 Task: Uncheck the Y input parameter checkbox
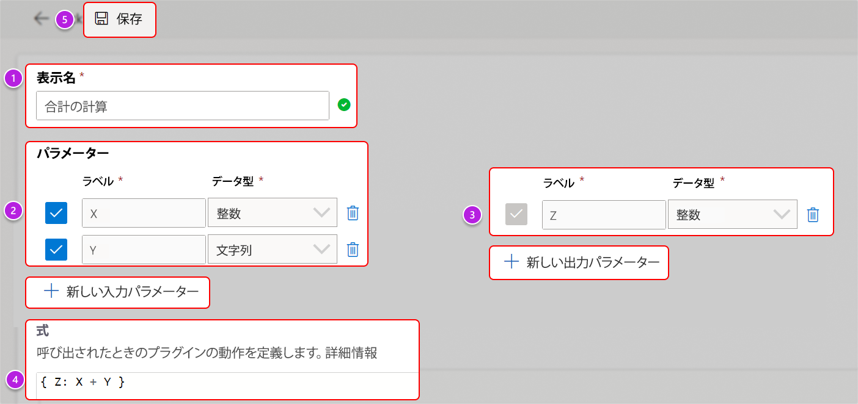click(x=56, y=249)
